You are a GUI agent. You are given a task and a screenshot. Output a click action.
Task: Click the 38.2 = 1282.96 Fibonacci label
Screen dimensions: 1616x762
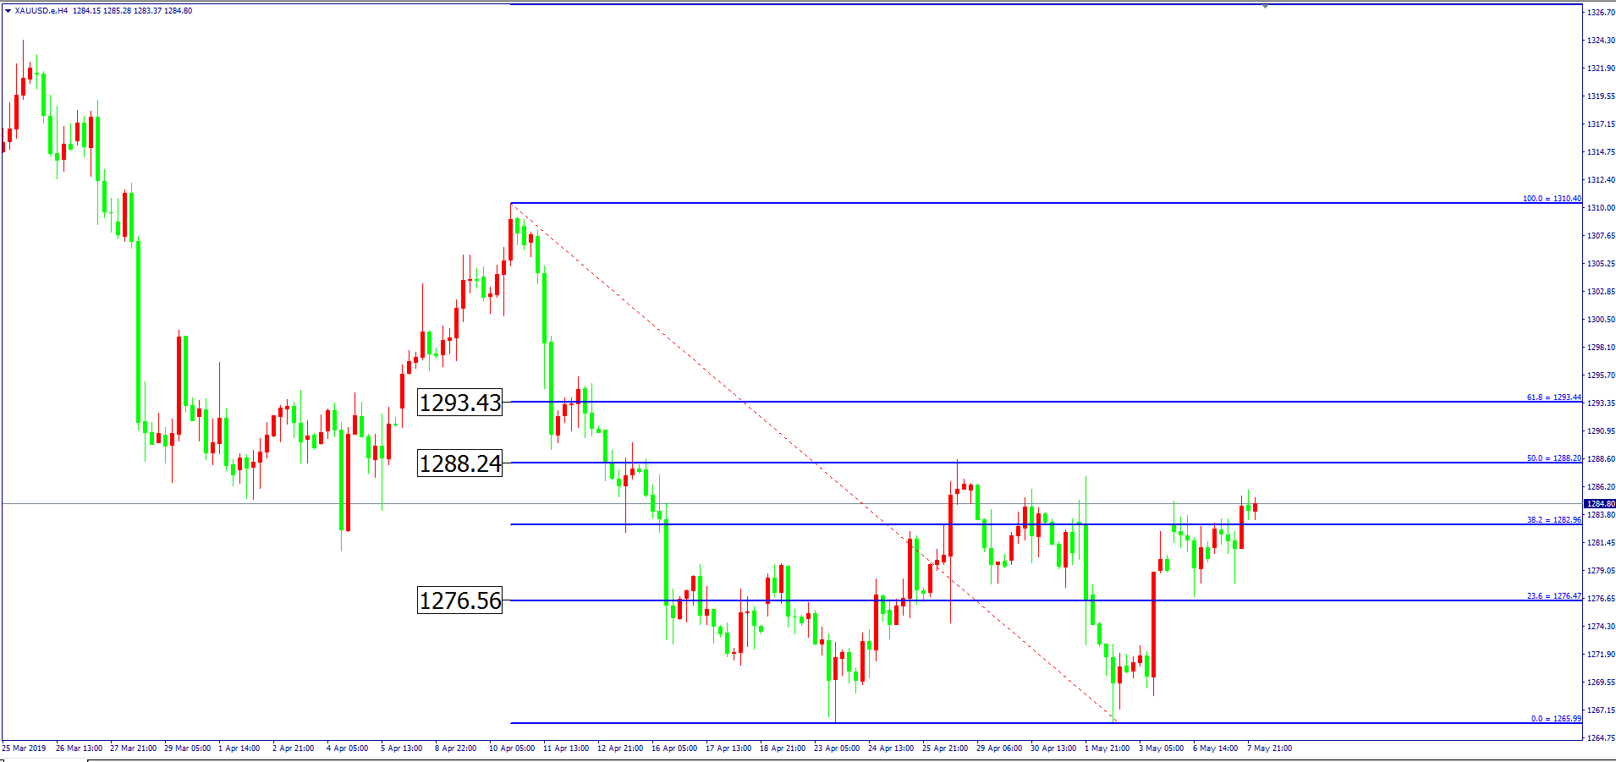pos(1553,520)
